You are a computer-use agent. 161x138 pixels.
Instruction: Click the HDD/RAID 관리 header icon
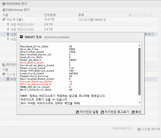tap(4, 4)
